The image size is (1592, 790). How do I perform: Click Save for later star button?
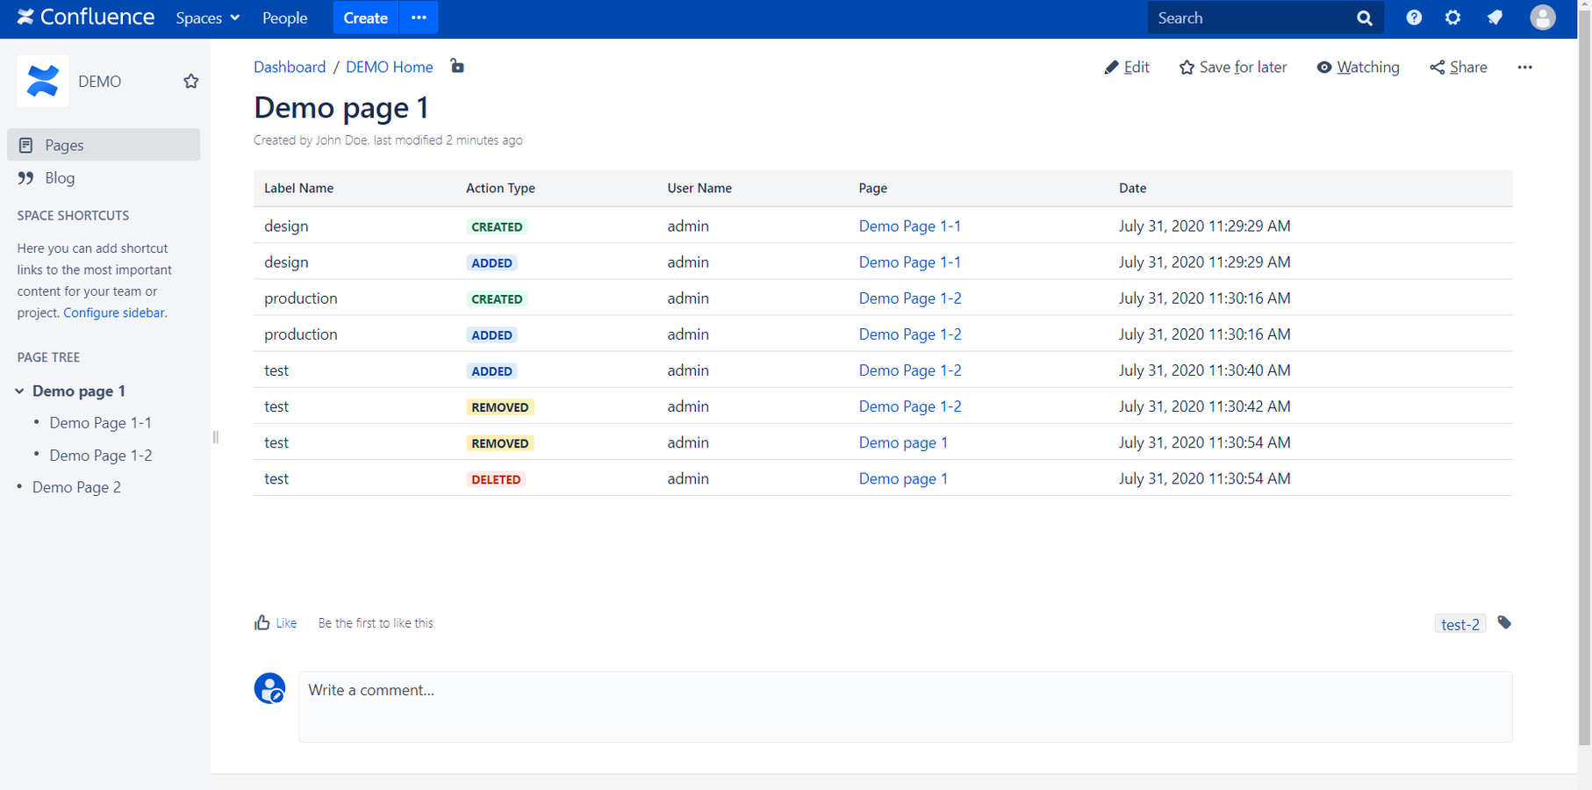1233,68
